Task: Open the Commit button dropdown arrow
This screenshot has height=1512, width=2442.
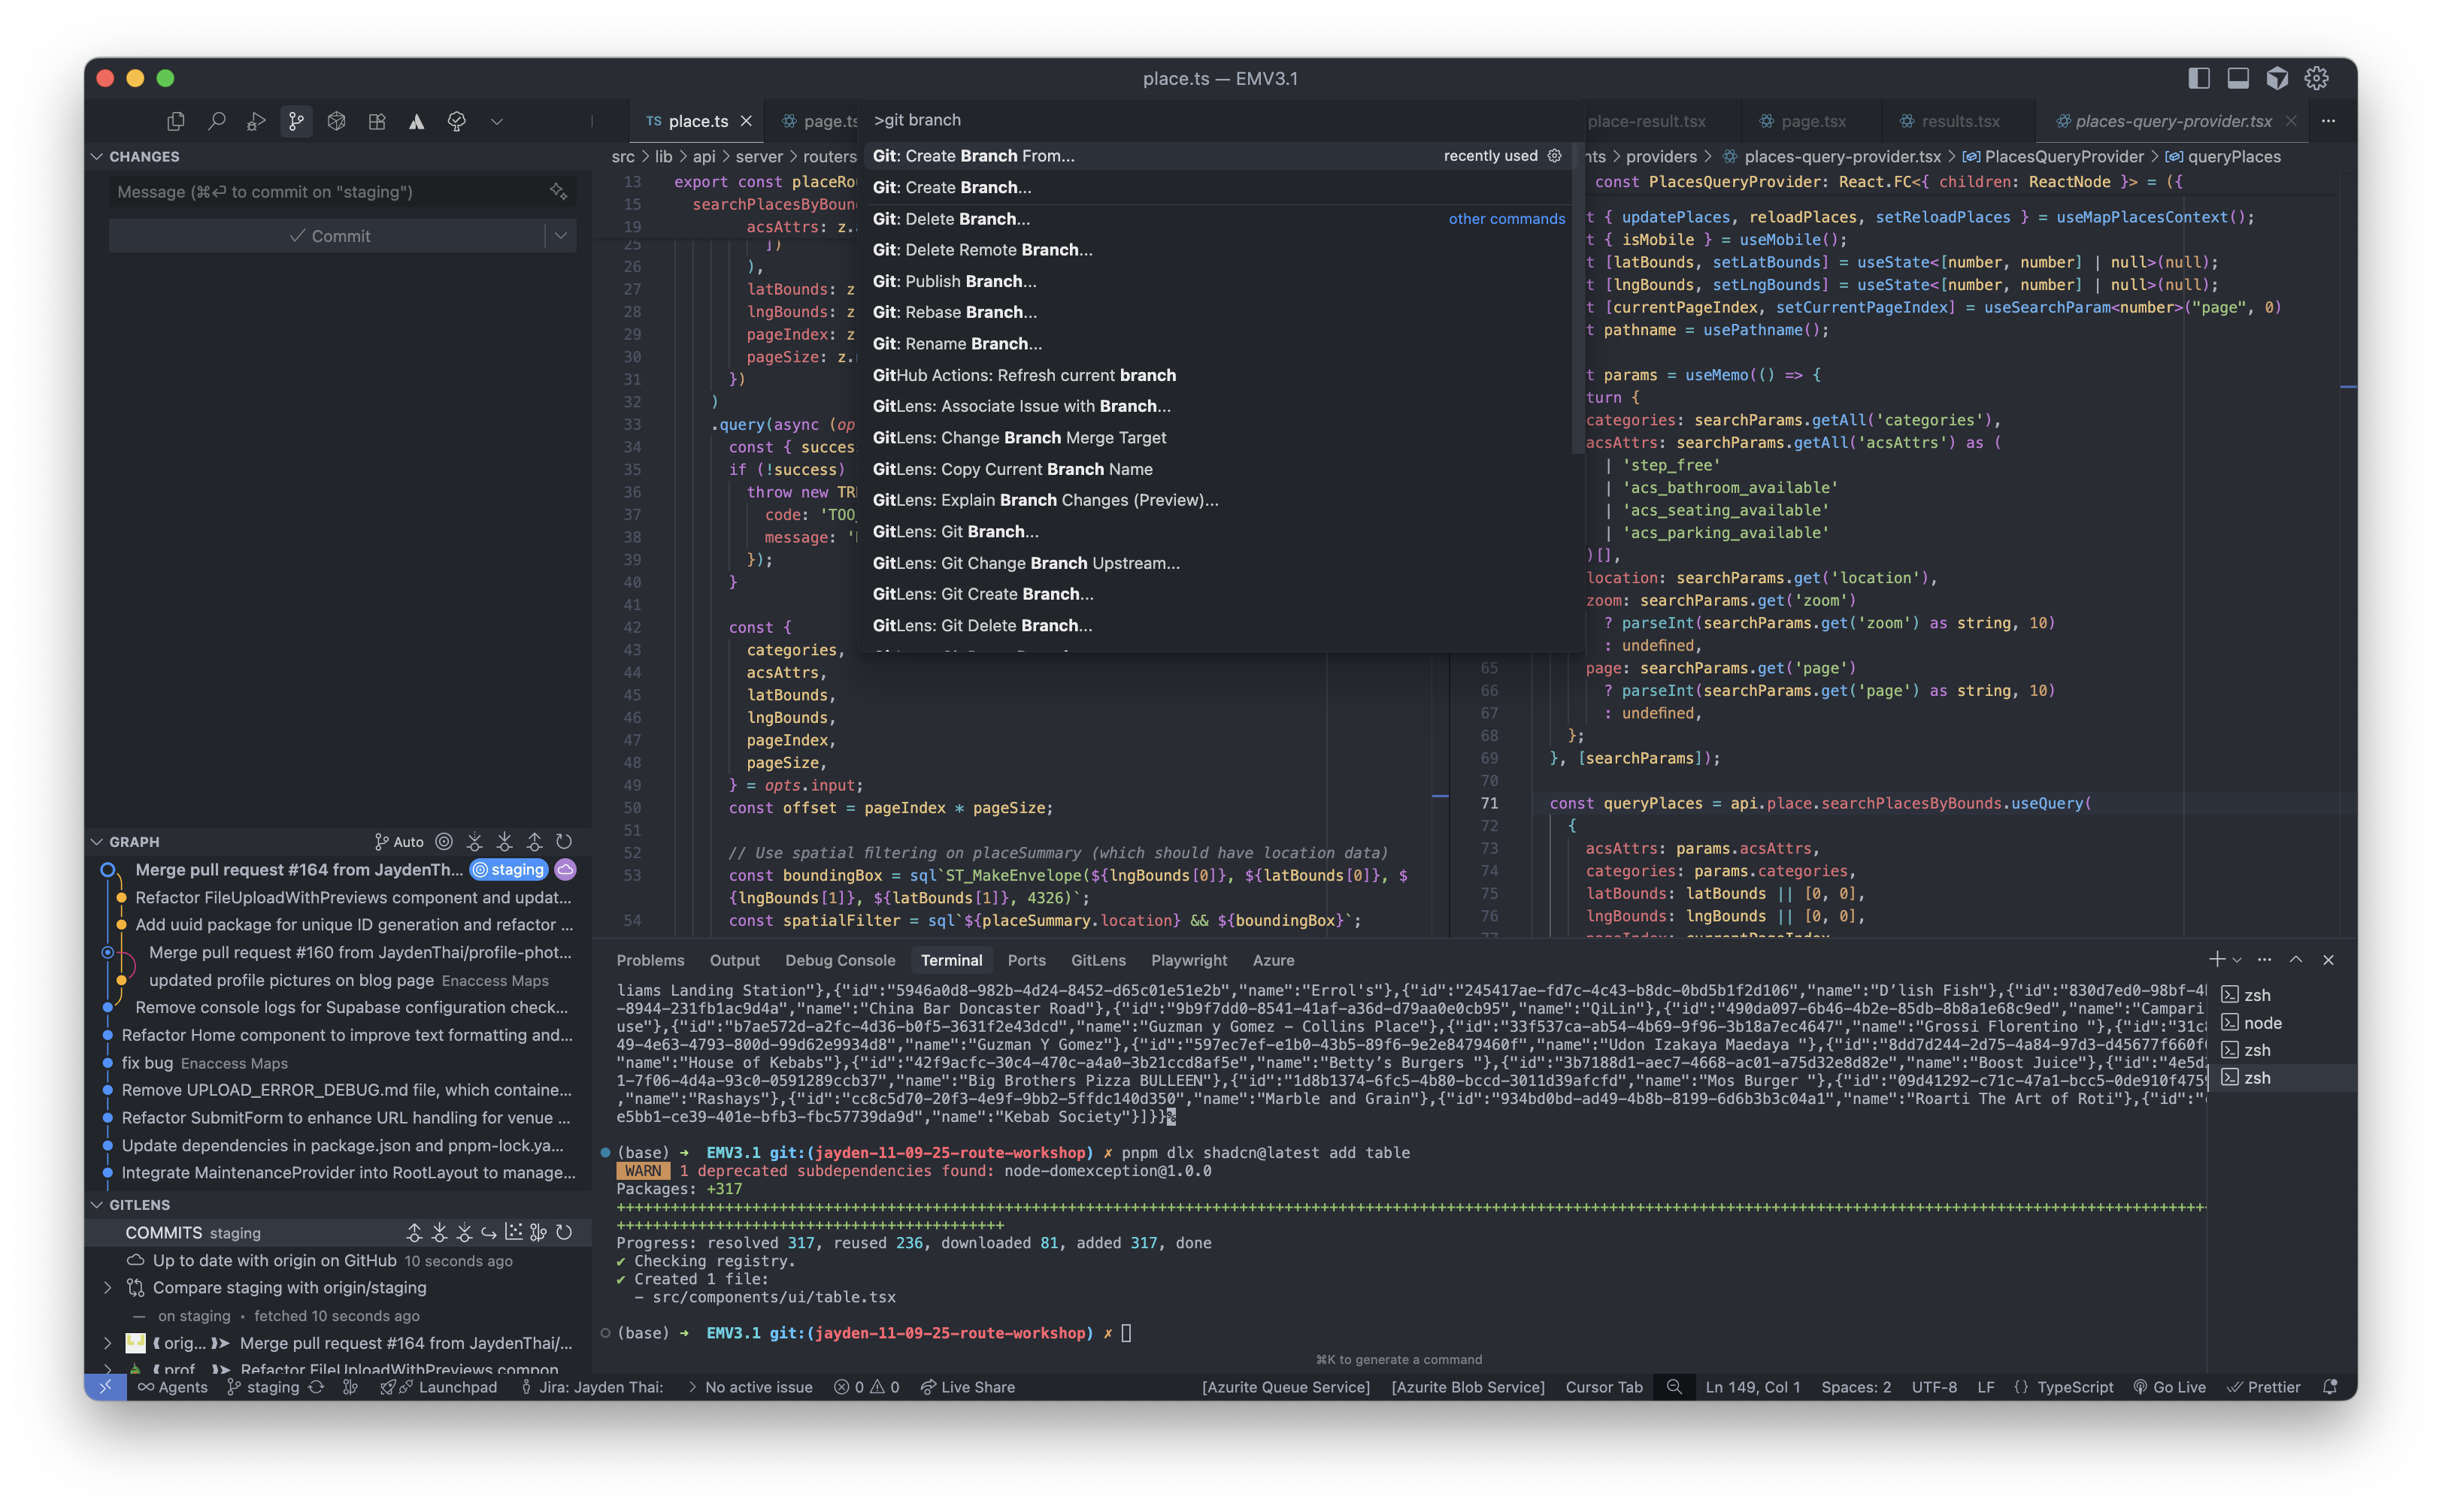Action: [x=561, y=236]
